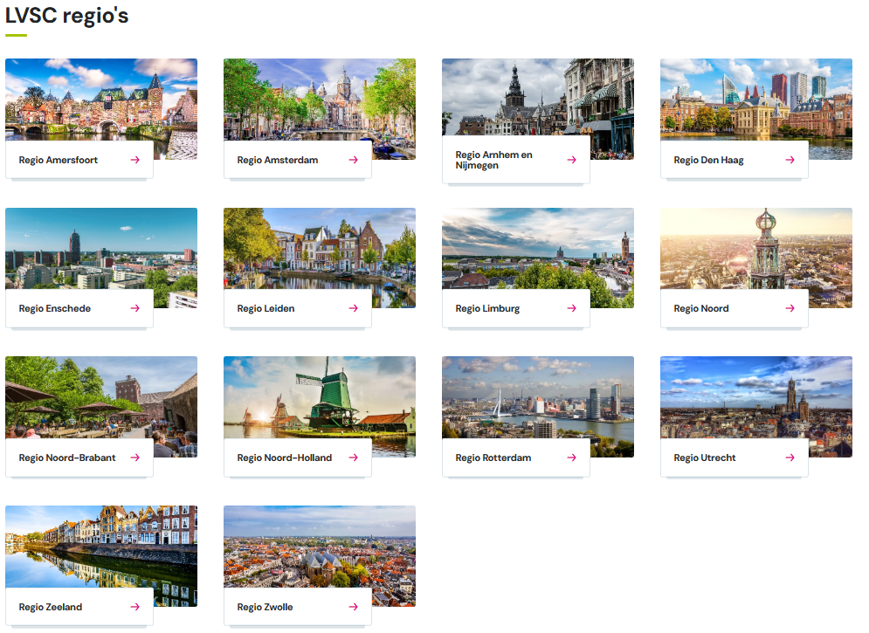Click the arrow on Regio Arnhem en Nijmegen

pyautogui.click(x=572, y=160)
